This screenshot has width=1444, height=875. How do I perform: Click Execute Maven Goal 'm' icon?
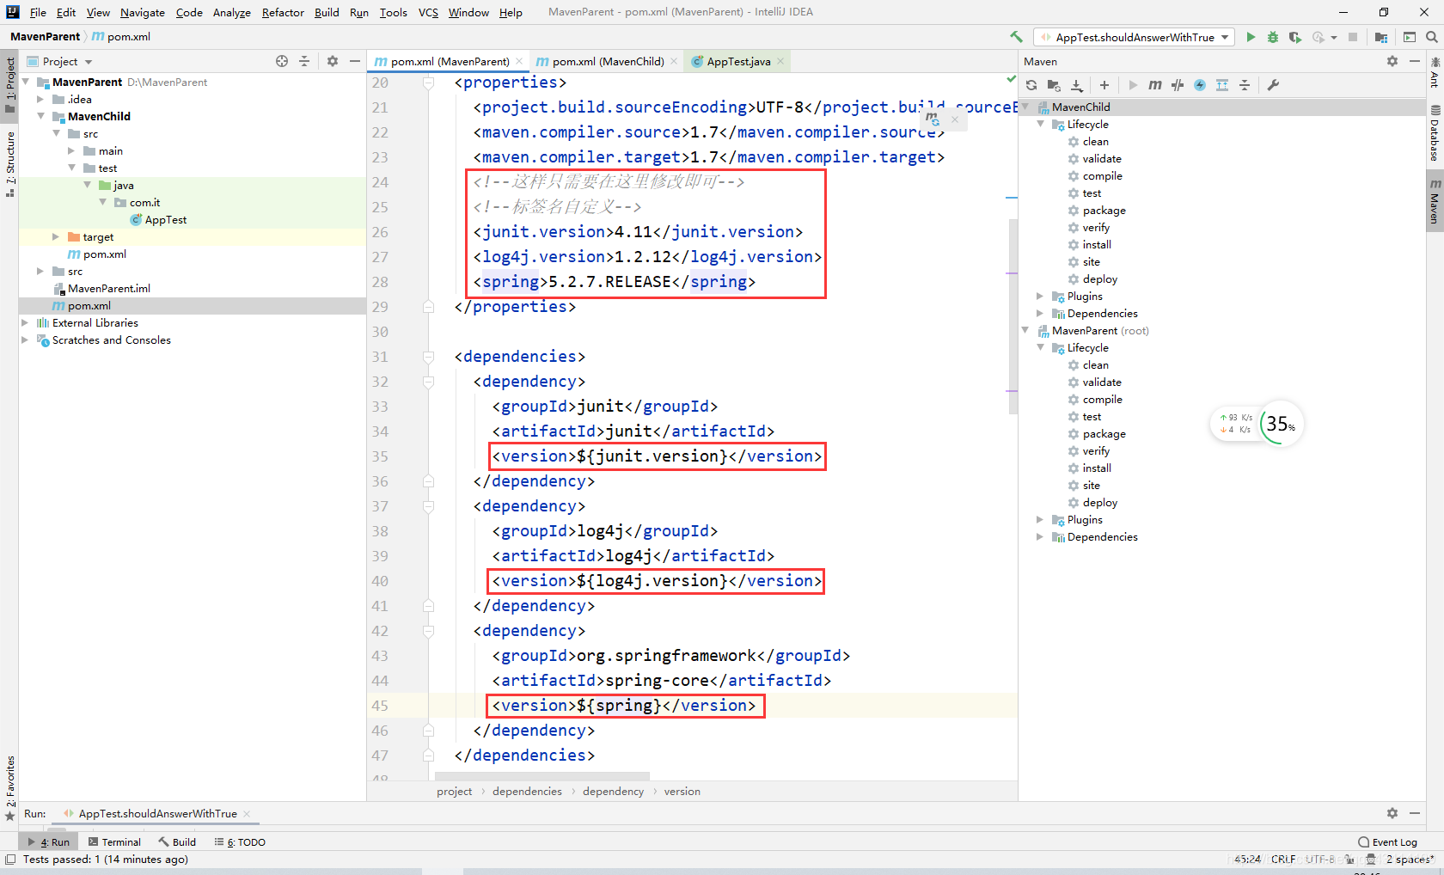pyautogui.click(x=1155, y=85)
